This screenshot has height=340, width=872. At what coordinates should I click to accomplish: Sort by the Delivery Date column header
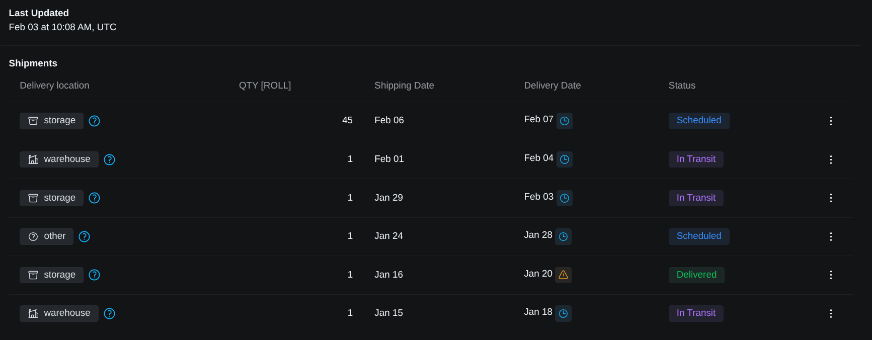pos(552,86)
